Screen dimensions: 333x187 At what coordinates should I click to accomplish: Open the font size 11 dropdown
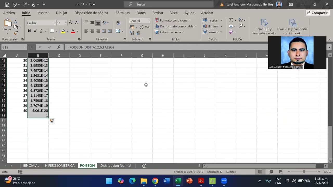66,23
